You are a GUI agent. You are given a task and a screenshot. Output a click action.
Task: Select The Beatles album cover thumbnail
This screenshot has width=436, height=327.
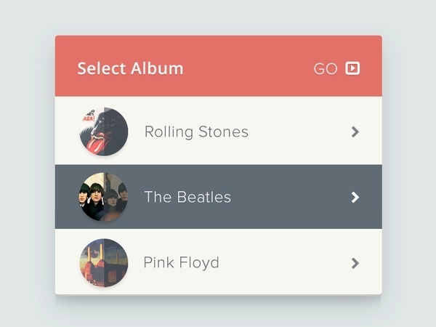coord(104,197)
